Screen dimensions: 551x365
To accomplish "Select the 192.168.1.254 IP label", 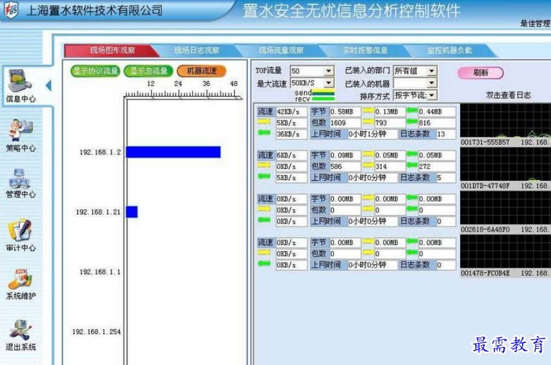I will pos(97,332).
